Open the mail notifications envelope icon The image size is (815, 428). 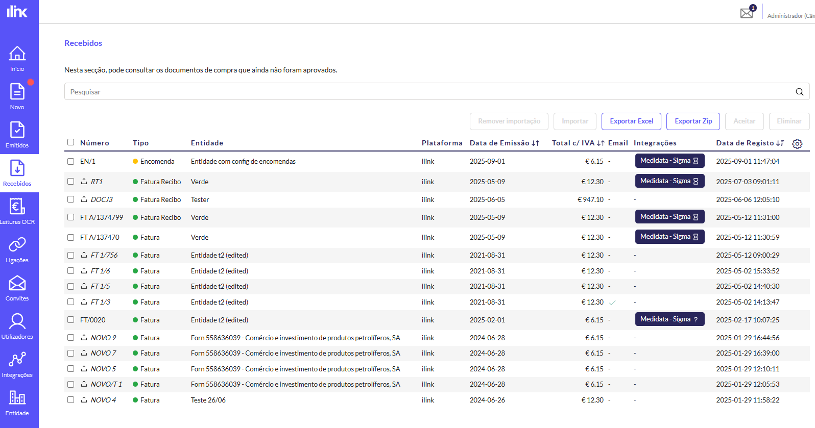pos(747,13)
